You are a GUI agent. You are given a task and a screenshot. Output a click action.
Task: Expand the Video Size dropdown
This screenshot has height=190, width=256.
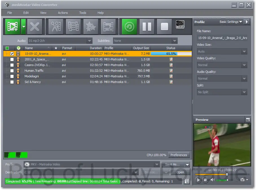(244, 51)
